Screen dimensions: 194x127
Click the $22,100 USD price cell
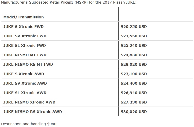[134, 74]
